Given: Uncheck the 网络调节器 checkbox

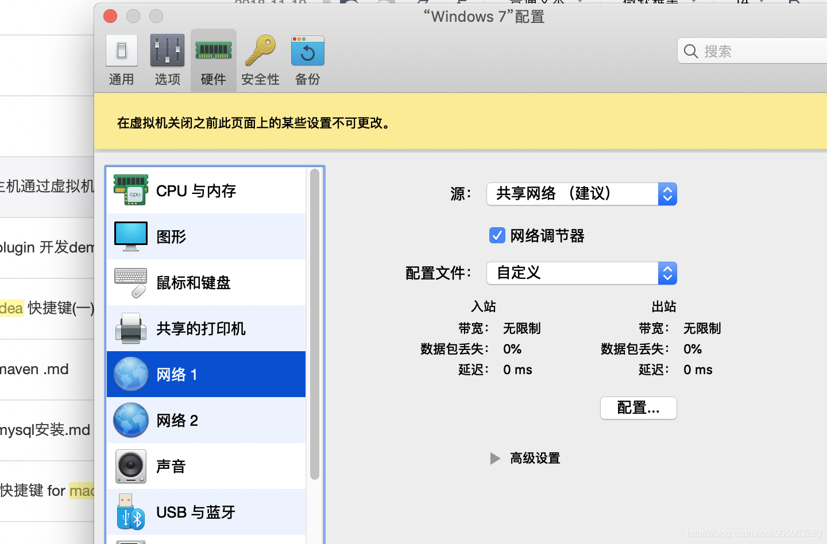Looking at the screenshot, I should 497,235.
